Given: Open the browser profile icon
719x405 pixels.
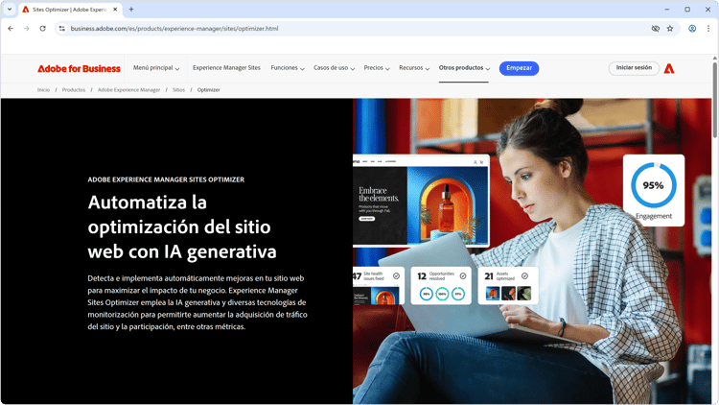Looking at the screenshot, I should coord(692,29).
